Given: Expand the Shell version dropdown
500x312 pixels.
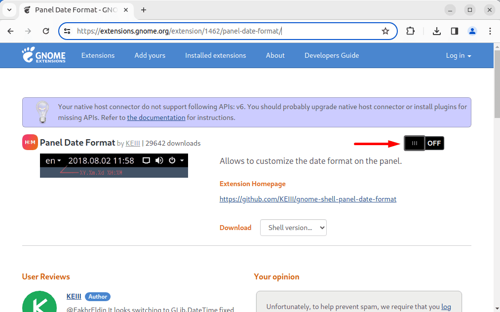Looking at the screenshot, I should (293, 228).
